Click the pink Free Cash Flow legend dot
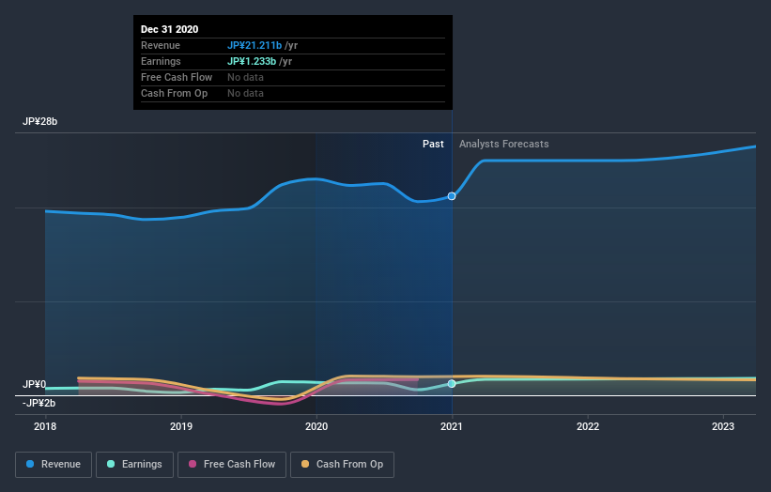 pyautogui.click(x=193, y=464)
